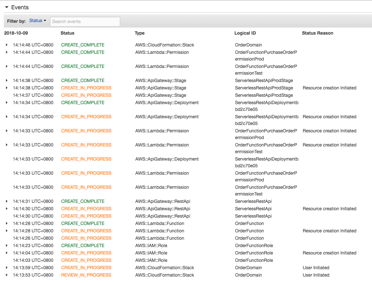
Task: Expand the 14:14:04 OrderFunctionRole event arrow
Action: coord(6,253)
